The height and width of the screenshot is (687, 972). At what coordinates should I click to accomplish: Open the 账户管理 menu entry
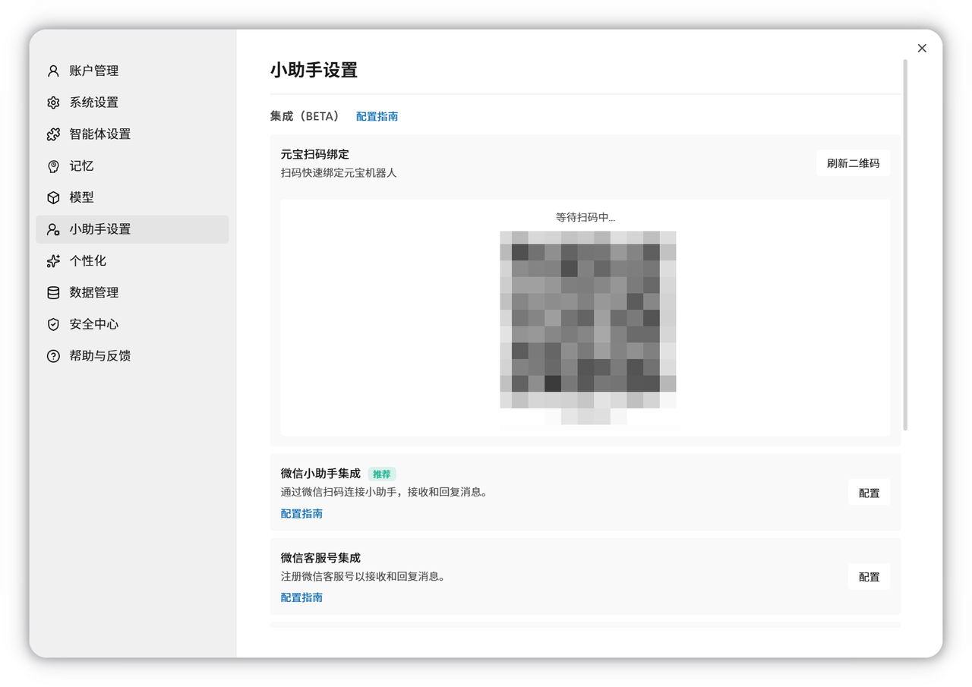[132, 71]
